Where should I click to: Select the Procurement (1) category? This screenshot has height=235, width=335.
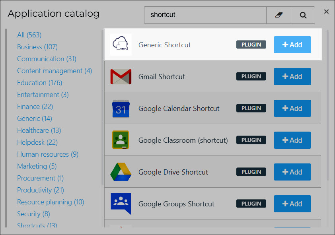(40, 178)
